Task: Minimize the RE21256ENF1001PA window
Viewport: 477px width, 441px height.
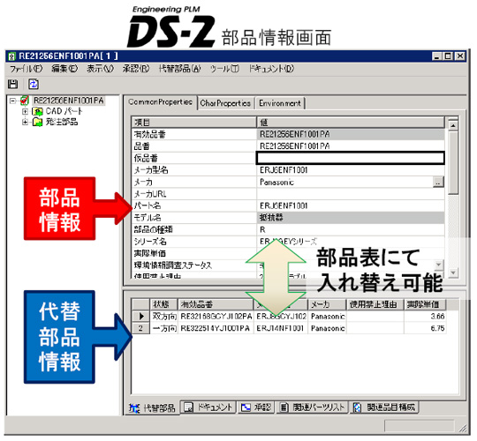Action: coord(437,56)
